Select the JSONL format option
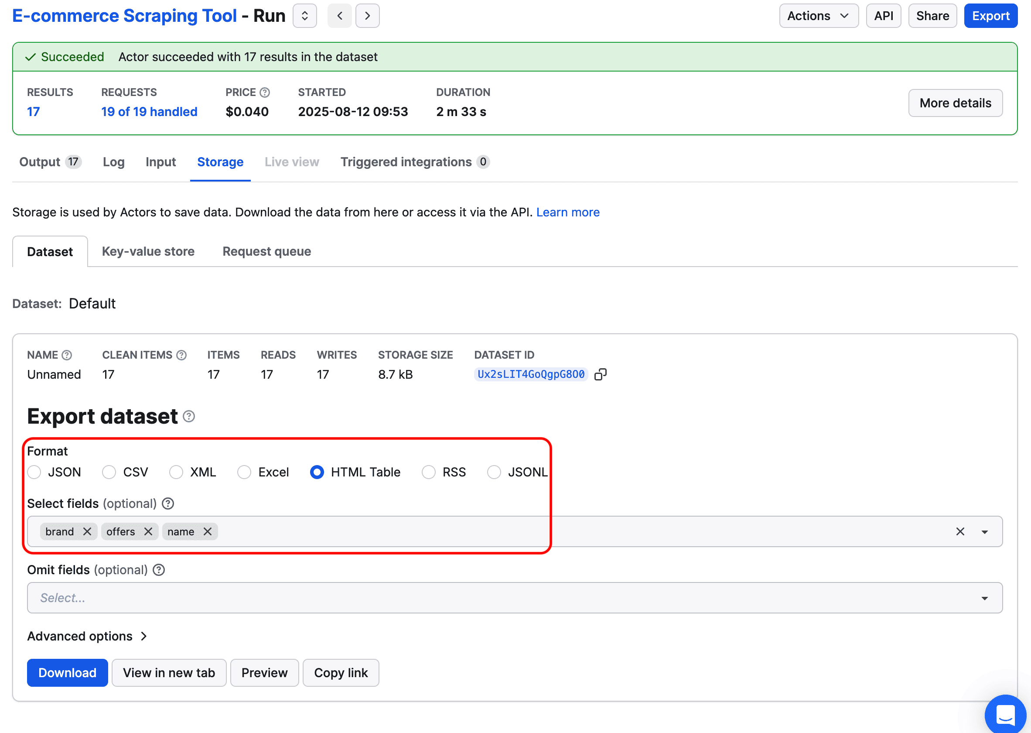 click(x=518, y=472)
